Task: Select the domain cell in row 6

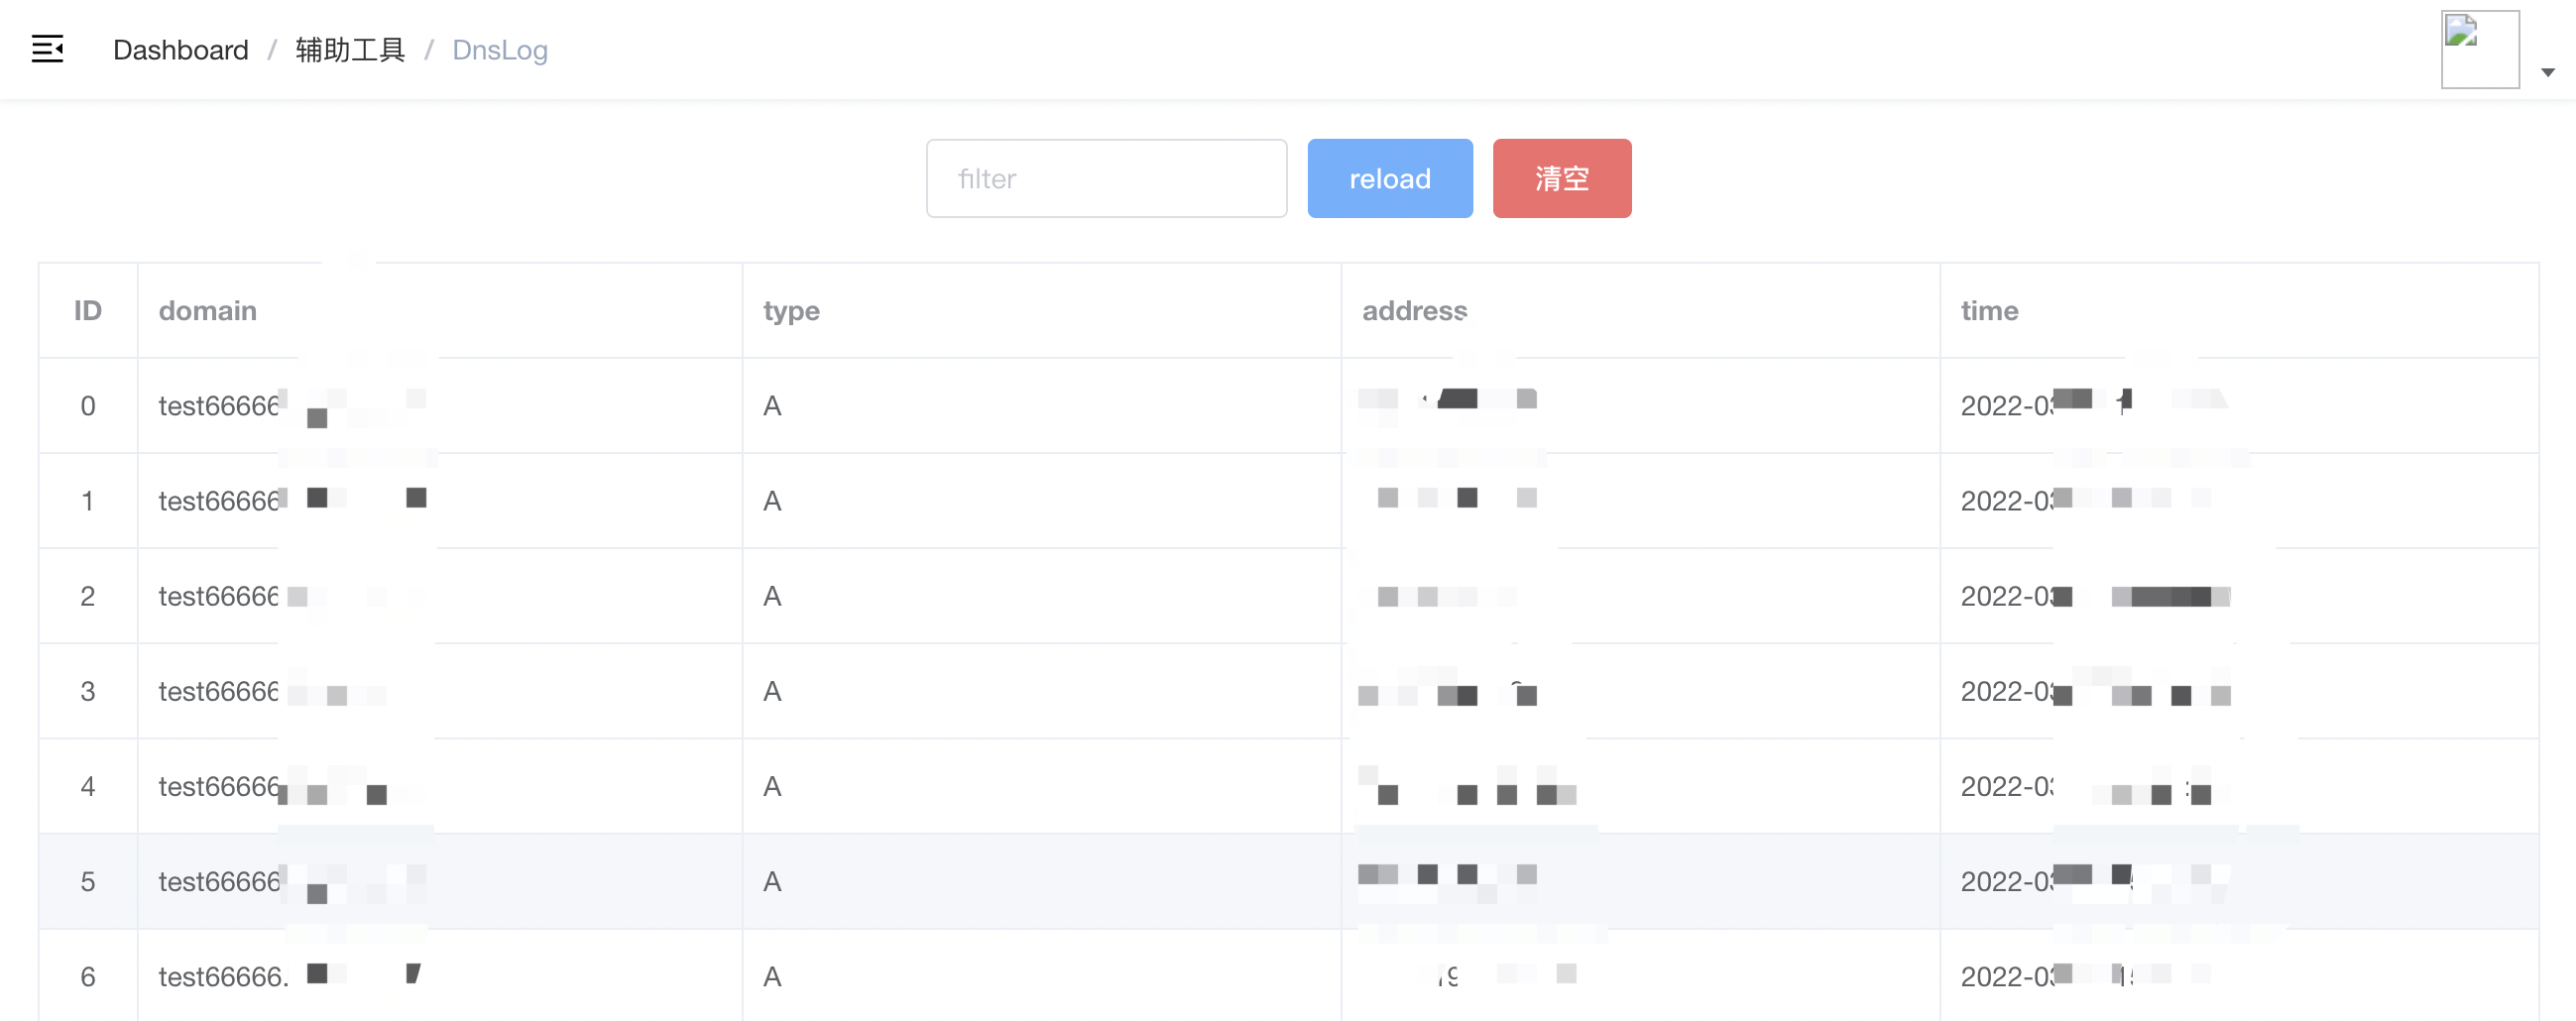Action: (x=440, y=975)
